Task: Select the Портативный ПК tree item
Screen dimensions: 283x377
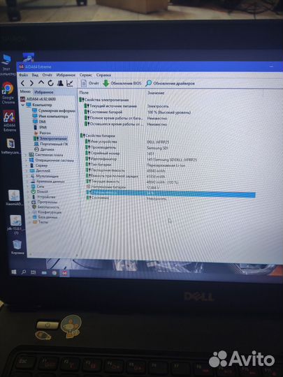Action: [51, 144]
